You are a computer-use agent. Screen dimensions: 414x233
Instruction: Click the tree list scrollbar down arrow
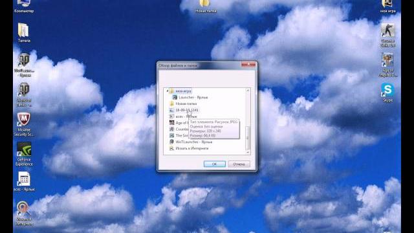coord(248,153)
